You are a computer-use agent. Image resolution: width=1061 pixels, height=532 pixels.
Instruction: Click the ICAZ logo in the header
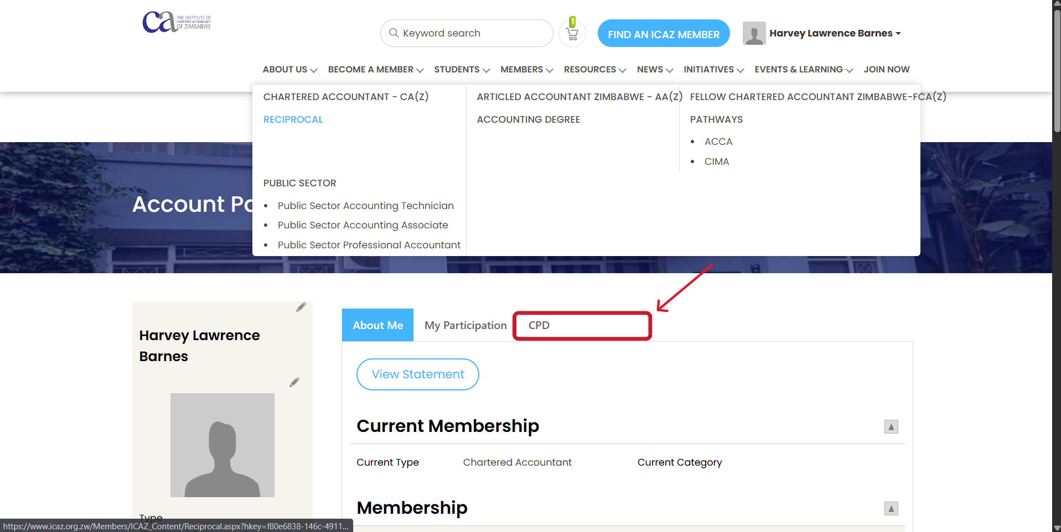(176, 22)
